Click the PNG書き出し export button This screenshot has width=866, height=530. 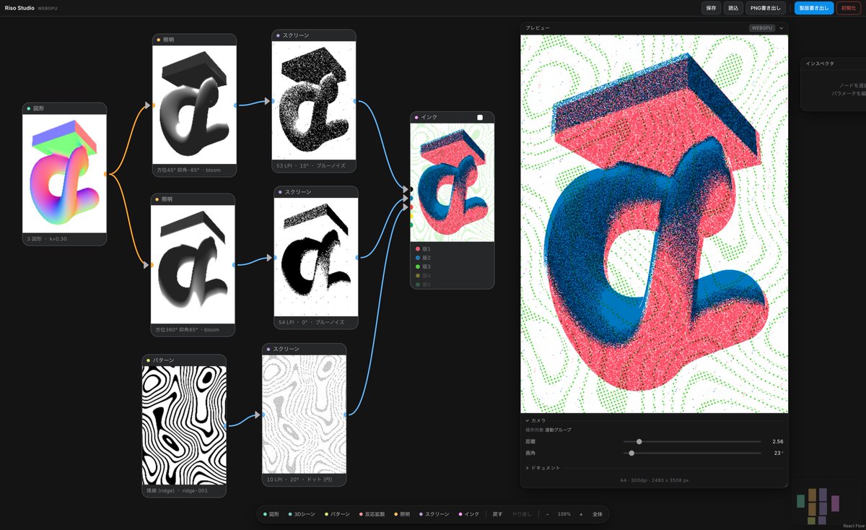tap(766, 8)
